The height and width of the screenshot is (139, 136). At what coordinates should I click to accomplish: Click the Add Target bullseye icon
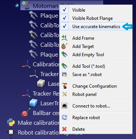pos(64,46)
